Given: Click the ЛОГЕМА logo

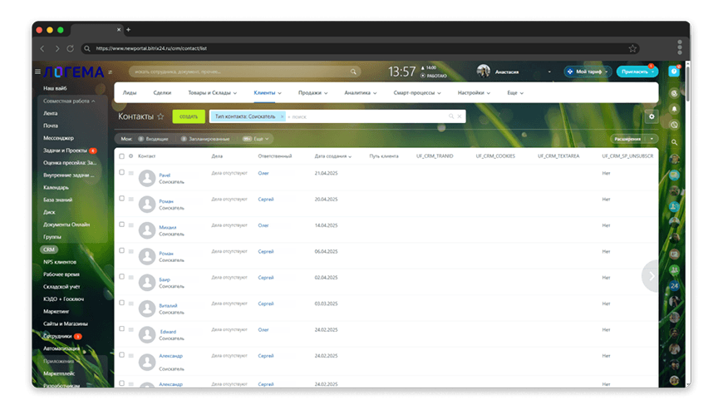Looking at the screenshot, I should (x=74, y=72).
